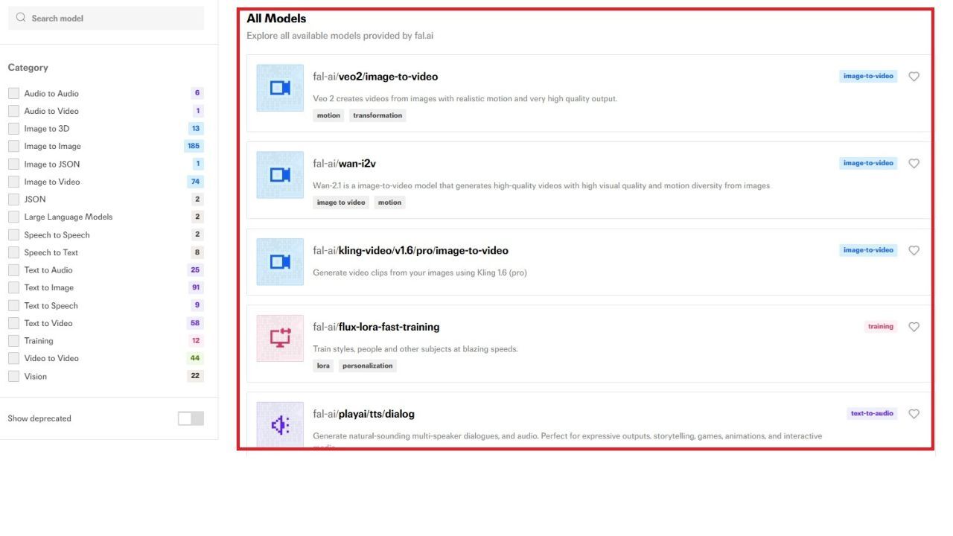This screenshot has width=953, height=536.
Task: Click heart icon for wan-i2v model
Action: click(x=914, y=164)
